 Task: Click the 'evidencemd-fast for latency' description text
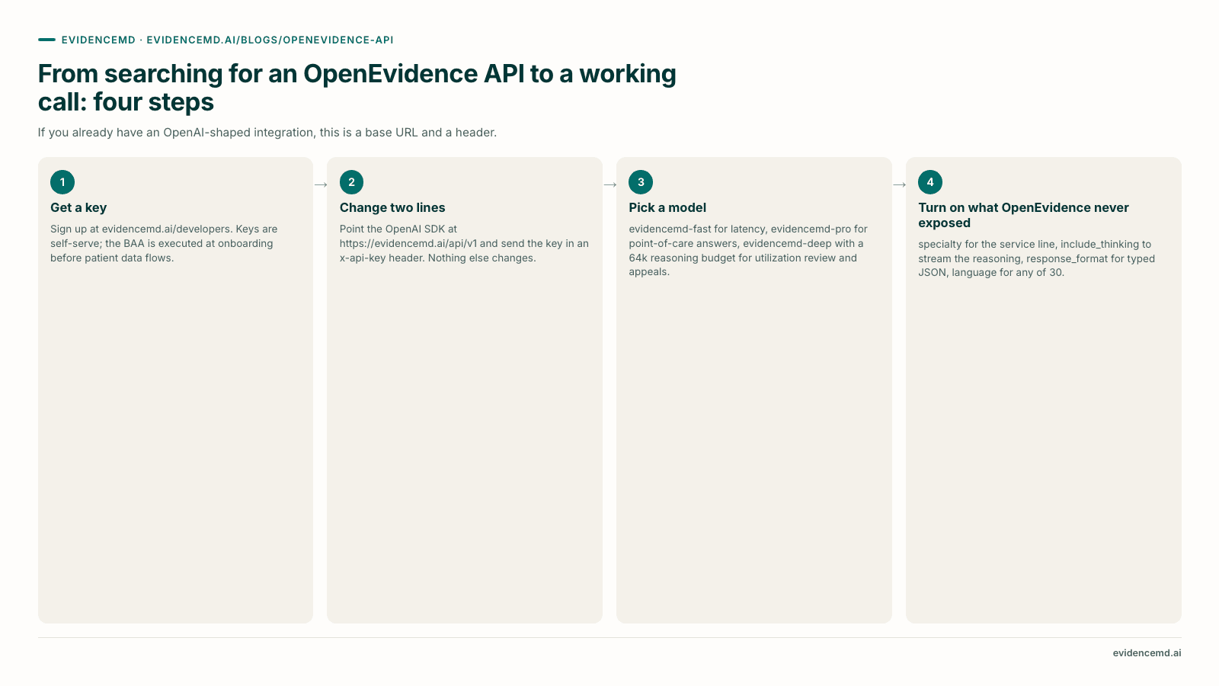[x=748, y=250]
